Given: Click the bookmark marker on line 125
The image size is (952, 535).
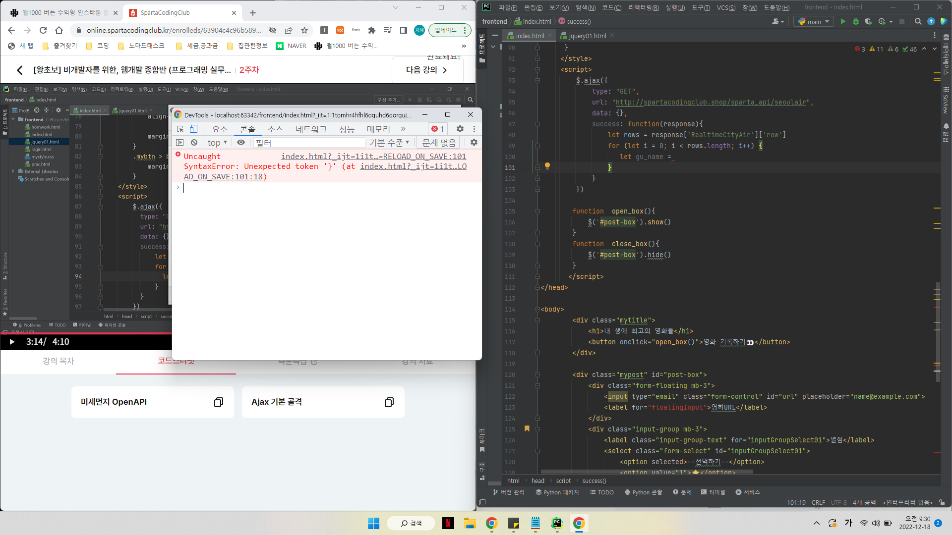Looking at the screenshot, I should (527, 428).
